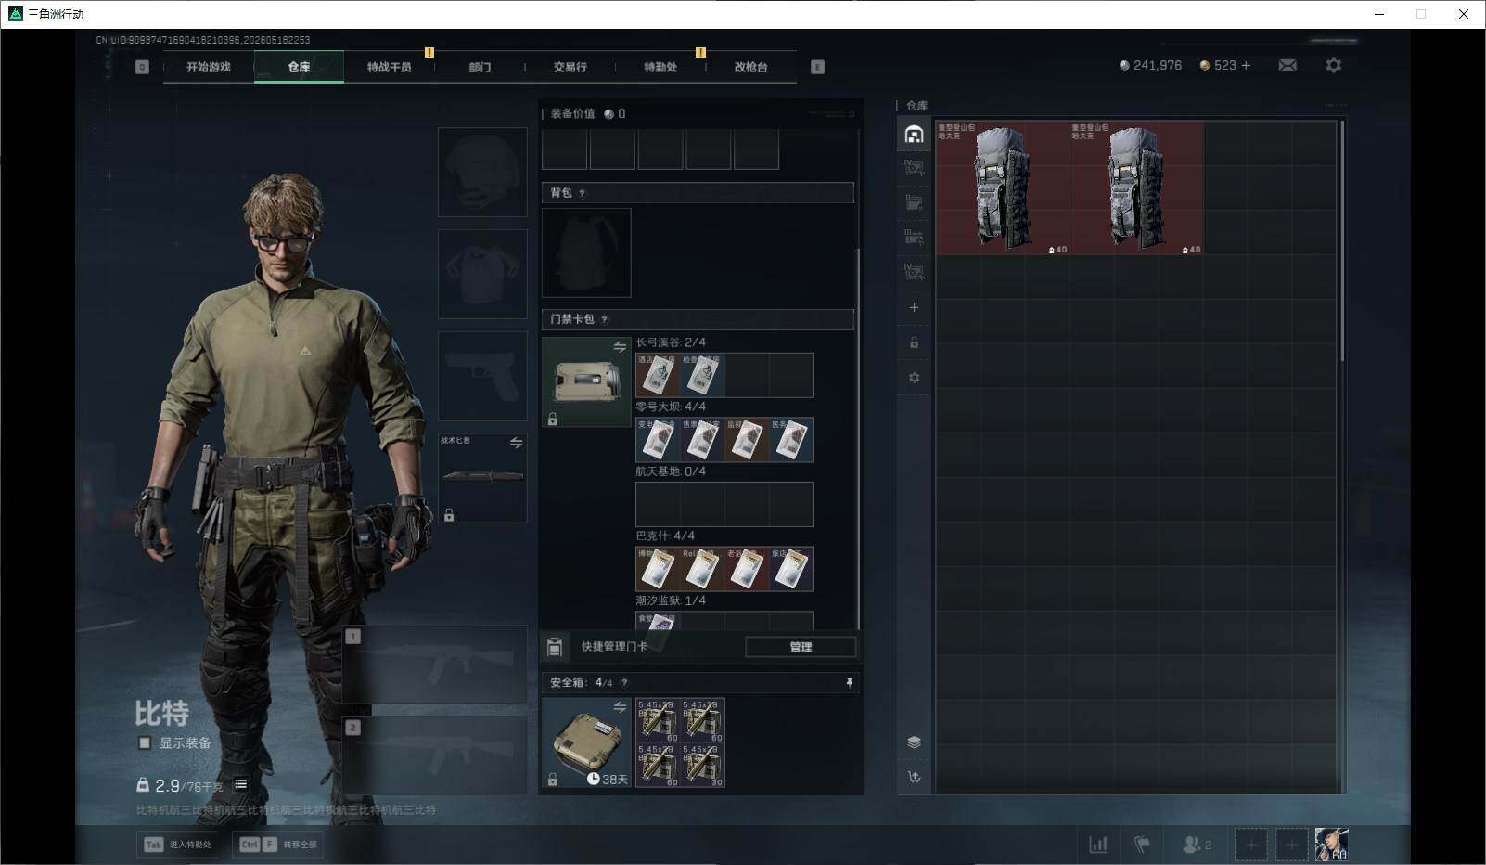Viewport: 1486px width, 865px height.
Task: Select the 战术匕首 knife slot
Action: 482,478
